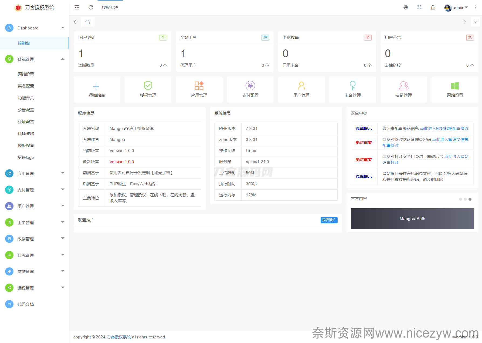482x343 pixels.
Task: Click the blue 位 badge on 全站用户
Action: click(x=265, y=38)
